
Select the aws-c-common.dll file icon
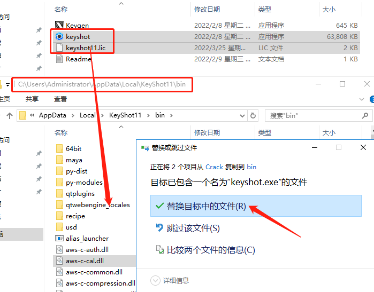coord(59,272)
